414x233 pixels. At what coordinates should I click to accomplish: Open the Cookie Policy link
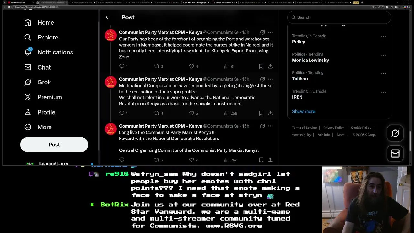(x=361, y=128)
